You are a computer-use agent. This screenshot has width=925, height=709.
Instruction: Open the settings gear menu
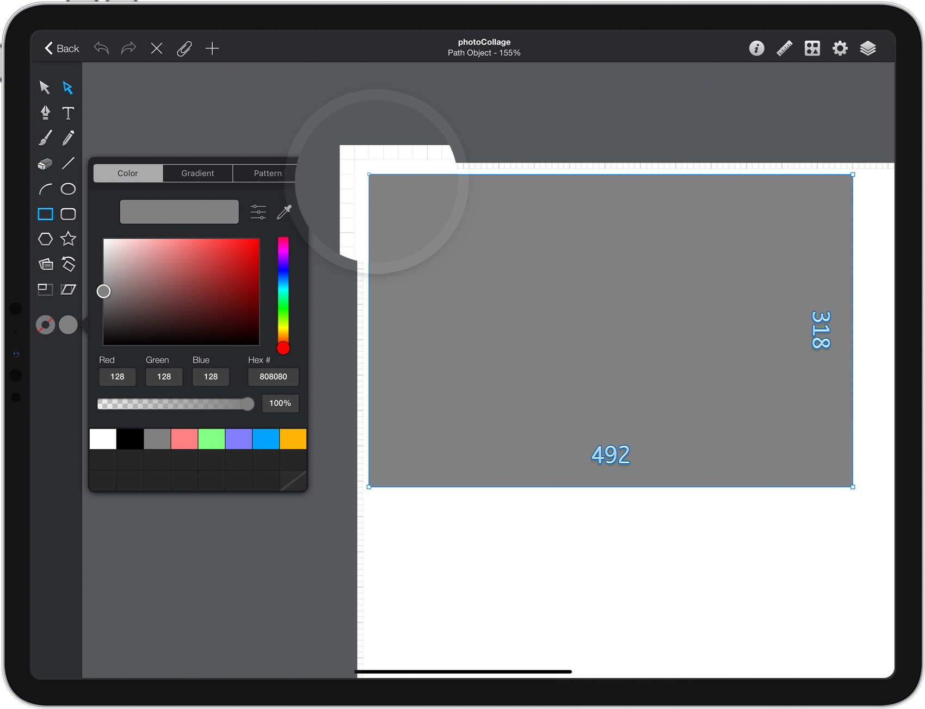point(840,48)
